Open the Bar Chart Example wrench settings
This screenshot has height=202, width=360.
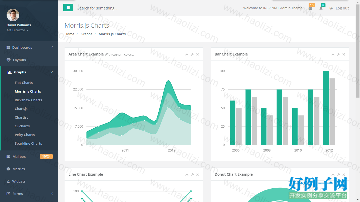(x=338, y=54)
